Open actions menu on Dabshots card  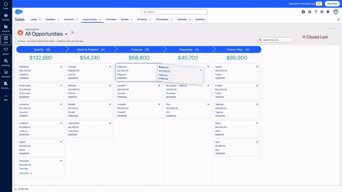coord(61,67)
